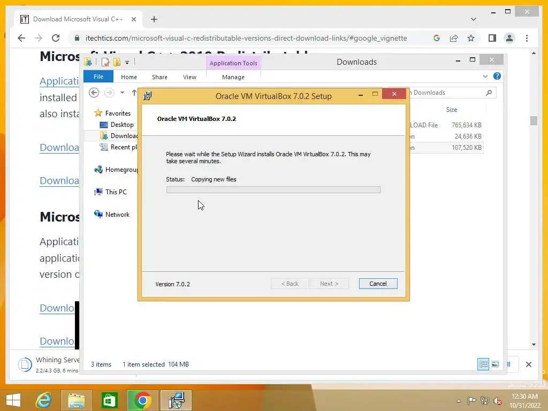Select Network in the navigation pane

(x=117, y=214)
